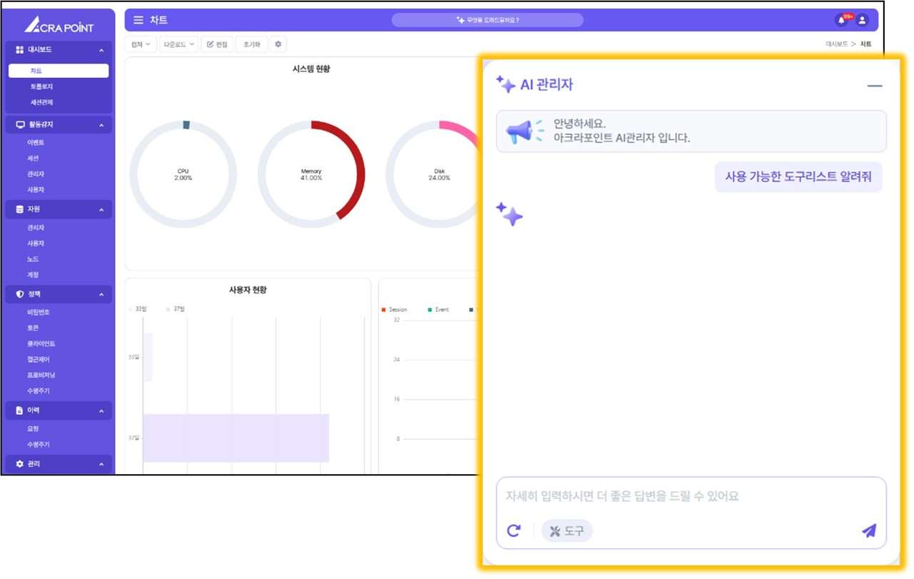Click the refresh icon in chat input
Viewport: 914px width, 579px height.
pyautogui.click(x=513, y=530)
